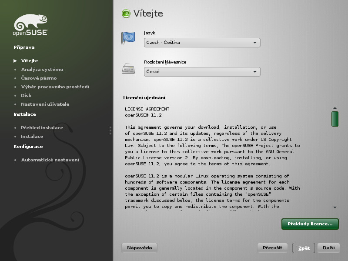Open help with the Nápověda button
The height and width of the screenshot is (261, 348).
click(139, 248)
